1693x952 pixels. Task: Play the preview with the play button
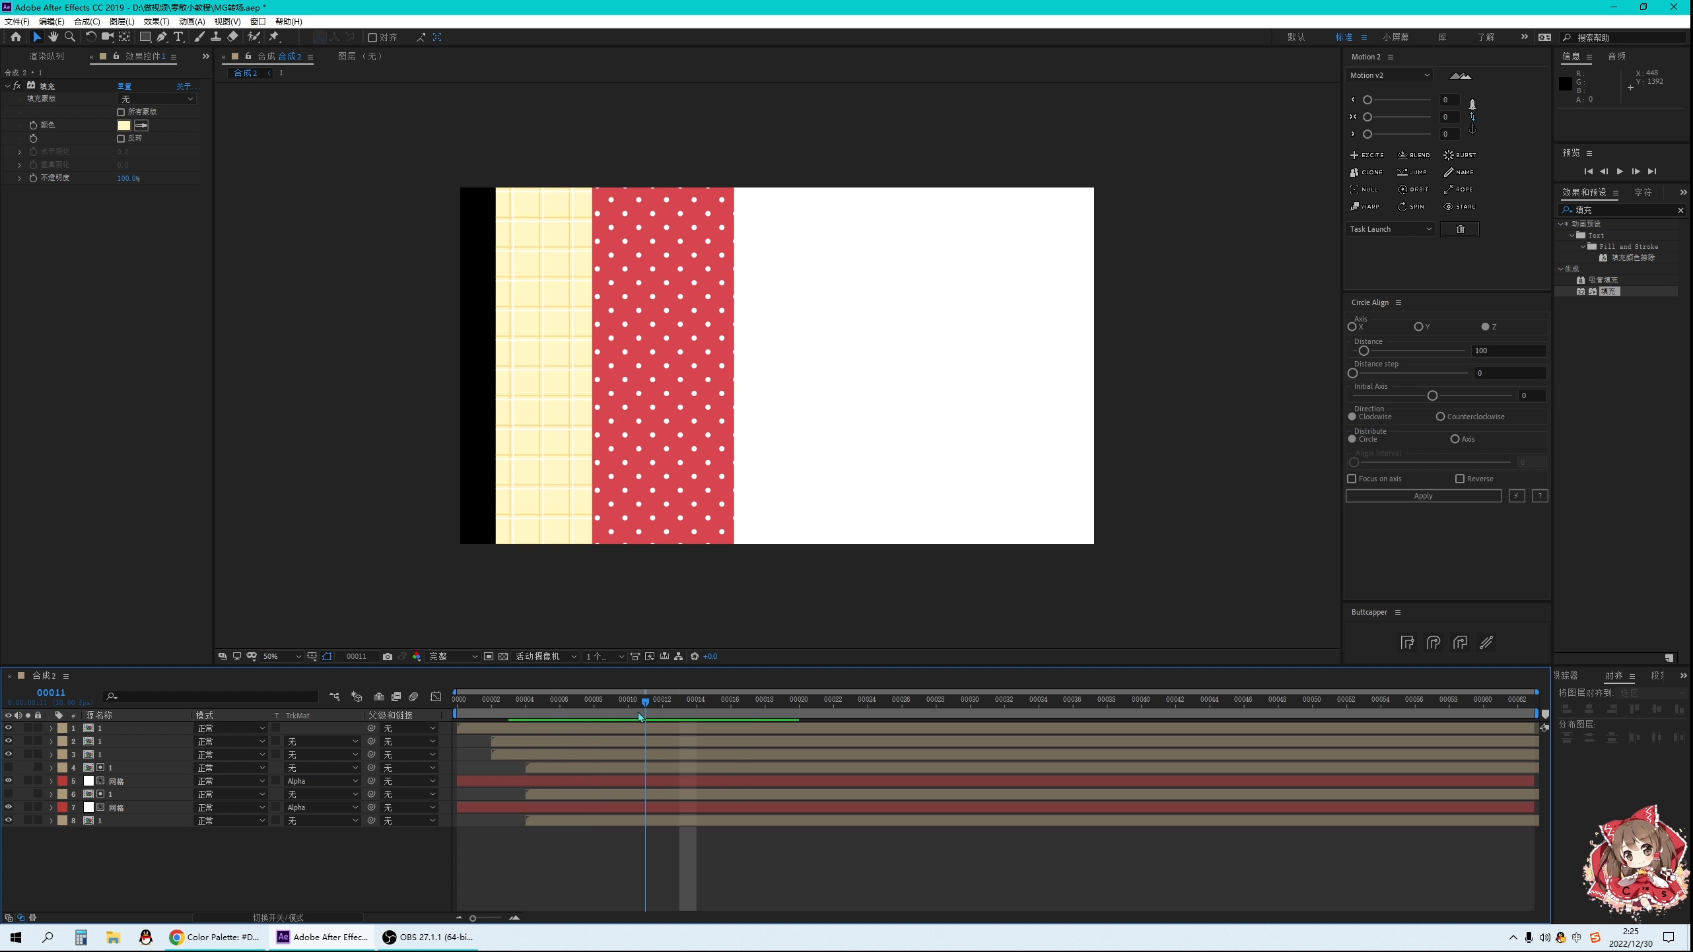[1620, 172]
